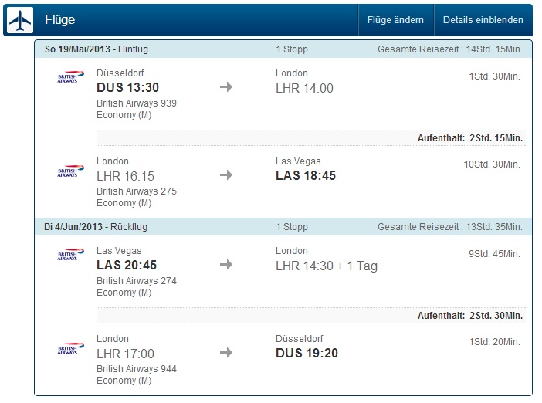Click arrow between LAS 20:45 and LHR 14:30
Viewport: 542px width, 403px height.
coord(225,264)
